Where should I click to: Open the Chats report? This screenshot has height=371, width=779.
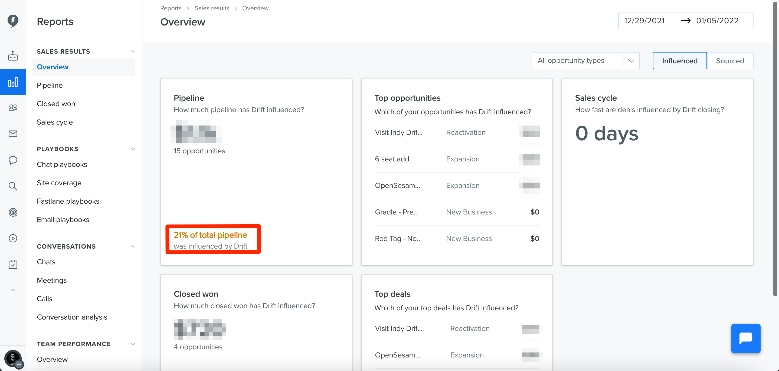pyautogui.click(x=46, y=262)
